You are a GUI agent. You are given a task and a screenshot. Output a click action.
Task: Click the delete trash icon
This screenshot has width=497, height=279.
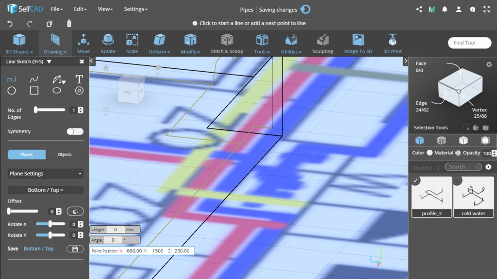69,23
